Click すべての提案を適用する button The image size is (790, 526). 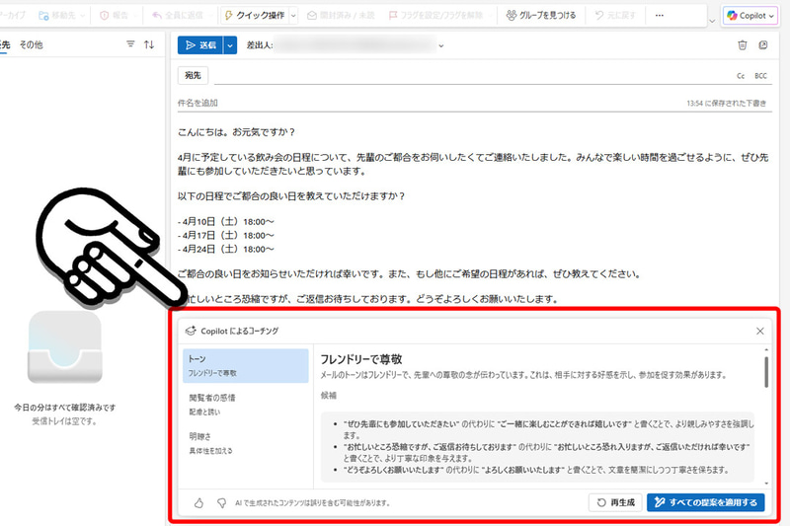tap(706, 502)
